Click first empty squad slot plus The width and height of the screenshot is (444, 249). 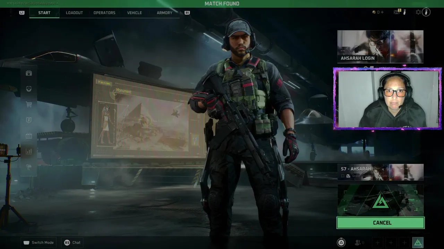[378, 242]
